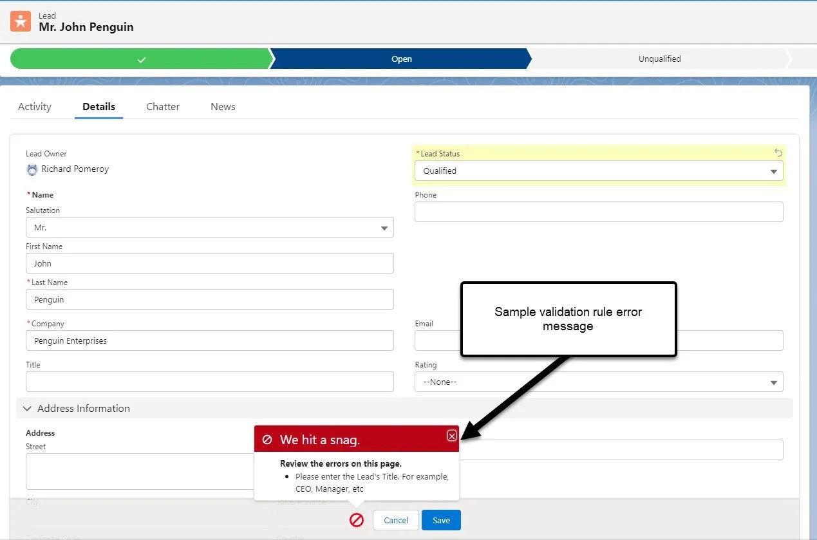Select the Unqualified stage on the path
Image resolution: width=817 pixels, height=540 pixels.
[x=659, y=58]
